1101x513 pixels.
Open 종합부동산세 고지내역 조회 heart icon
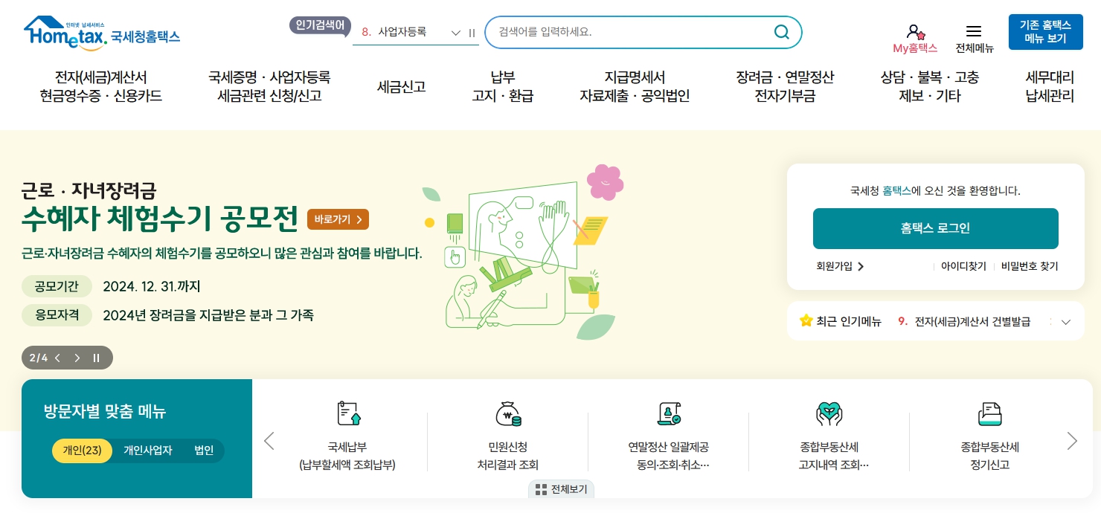(x=829, y=413)
